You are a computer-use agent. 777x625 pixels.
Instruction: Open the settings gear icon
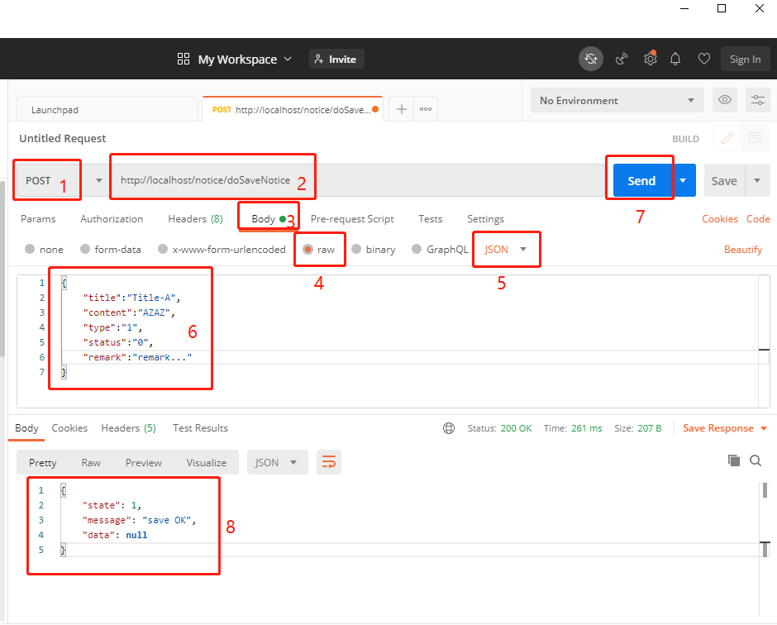651,59
